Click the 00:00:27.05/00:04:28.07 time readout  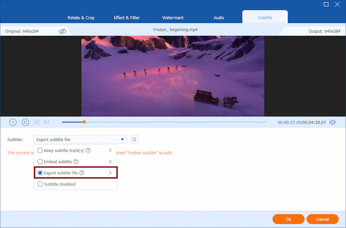click(302, 122)
